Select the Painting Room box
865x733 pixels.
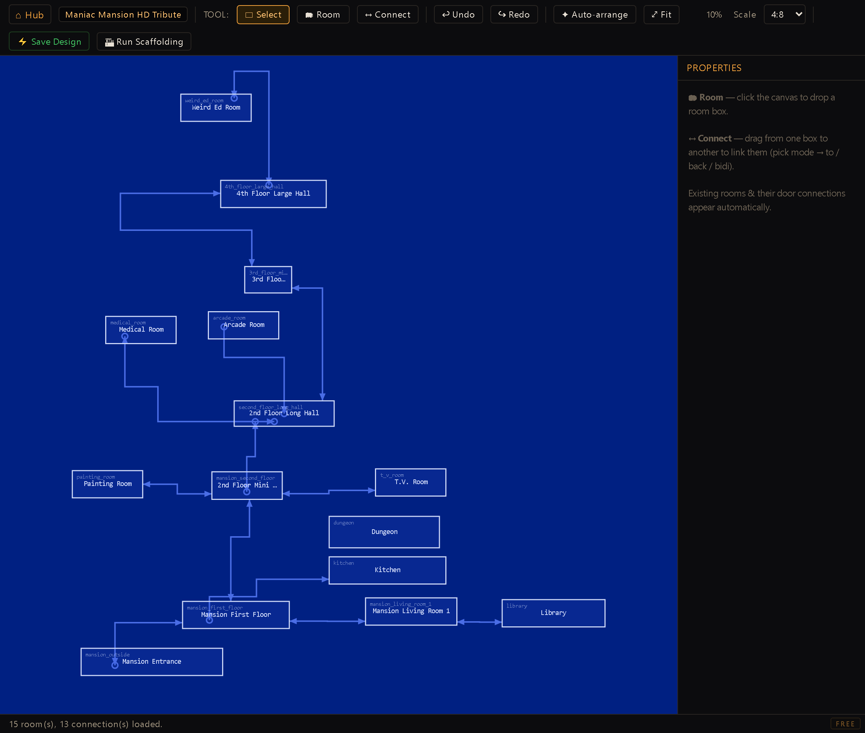click(x=108, y=484)
